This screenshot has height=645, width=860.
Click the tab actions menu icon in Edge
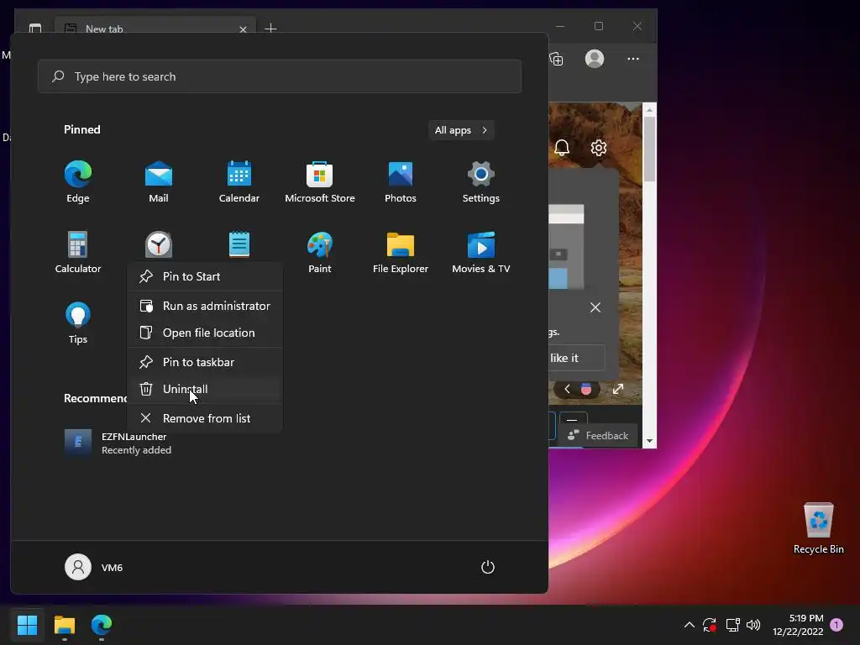click(x=35, y=28)
